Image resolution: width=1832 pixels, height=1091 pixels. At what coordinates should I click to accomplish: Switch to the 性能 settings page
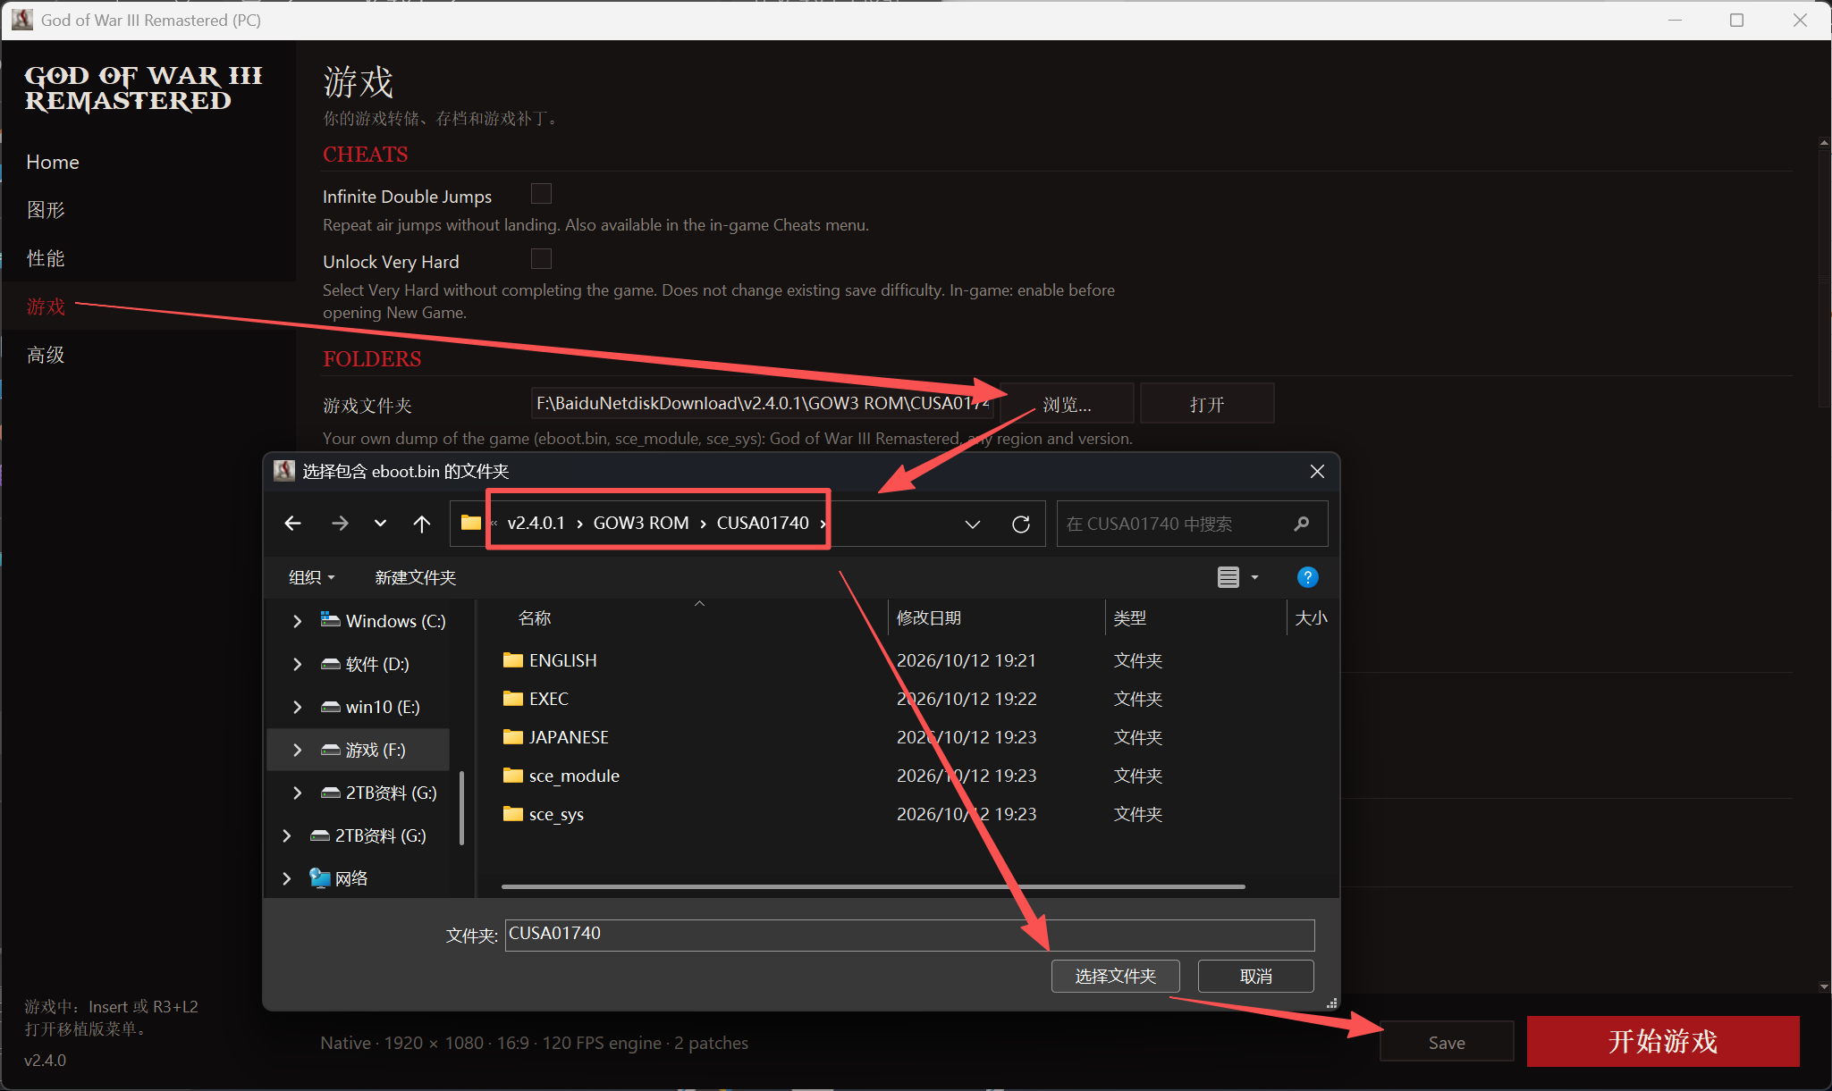click(46, 258)
